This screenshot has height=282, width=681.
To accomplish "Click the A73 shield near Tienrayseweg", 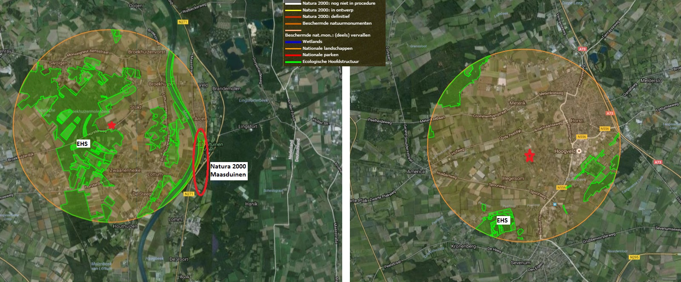I will point(582,49).
